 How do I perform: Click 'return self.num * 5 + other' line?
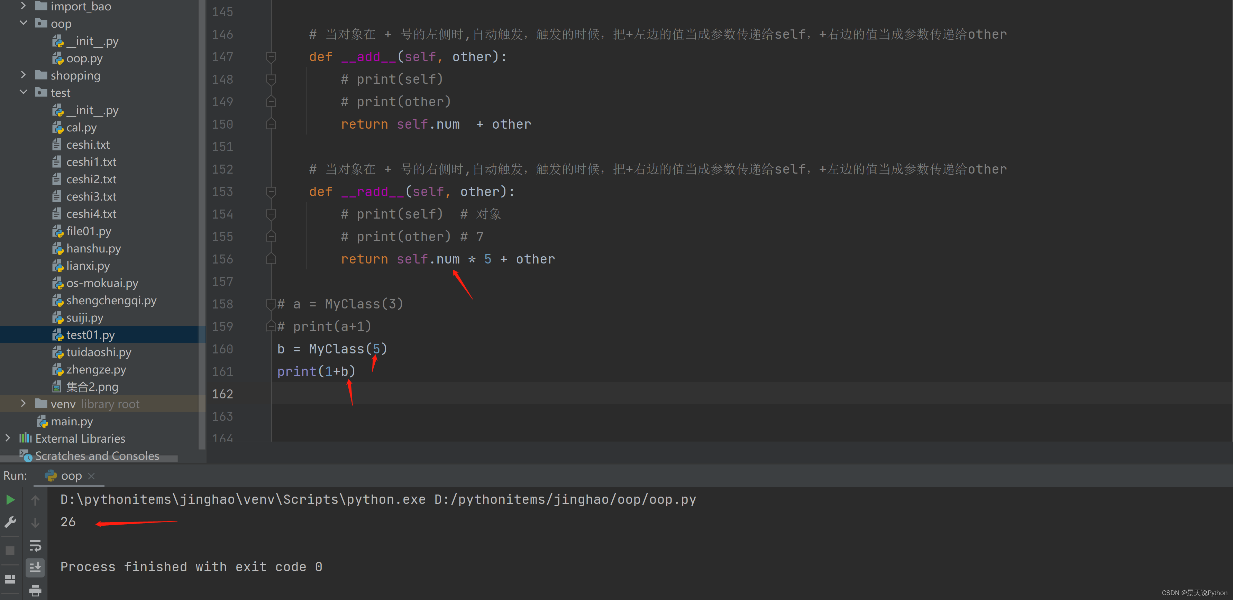click(x=448, y=259)
